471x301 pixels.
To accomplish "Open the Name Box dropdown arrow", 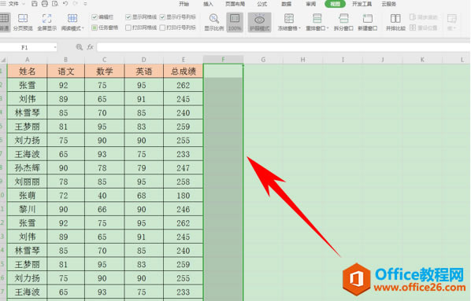I will (55, 47).
